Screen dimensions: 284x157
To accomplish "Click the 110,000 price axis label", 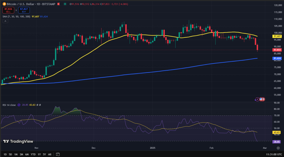I will [278, 19].
